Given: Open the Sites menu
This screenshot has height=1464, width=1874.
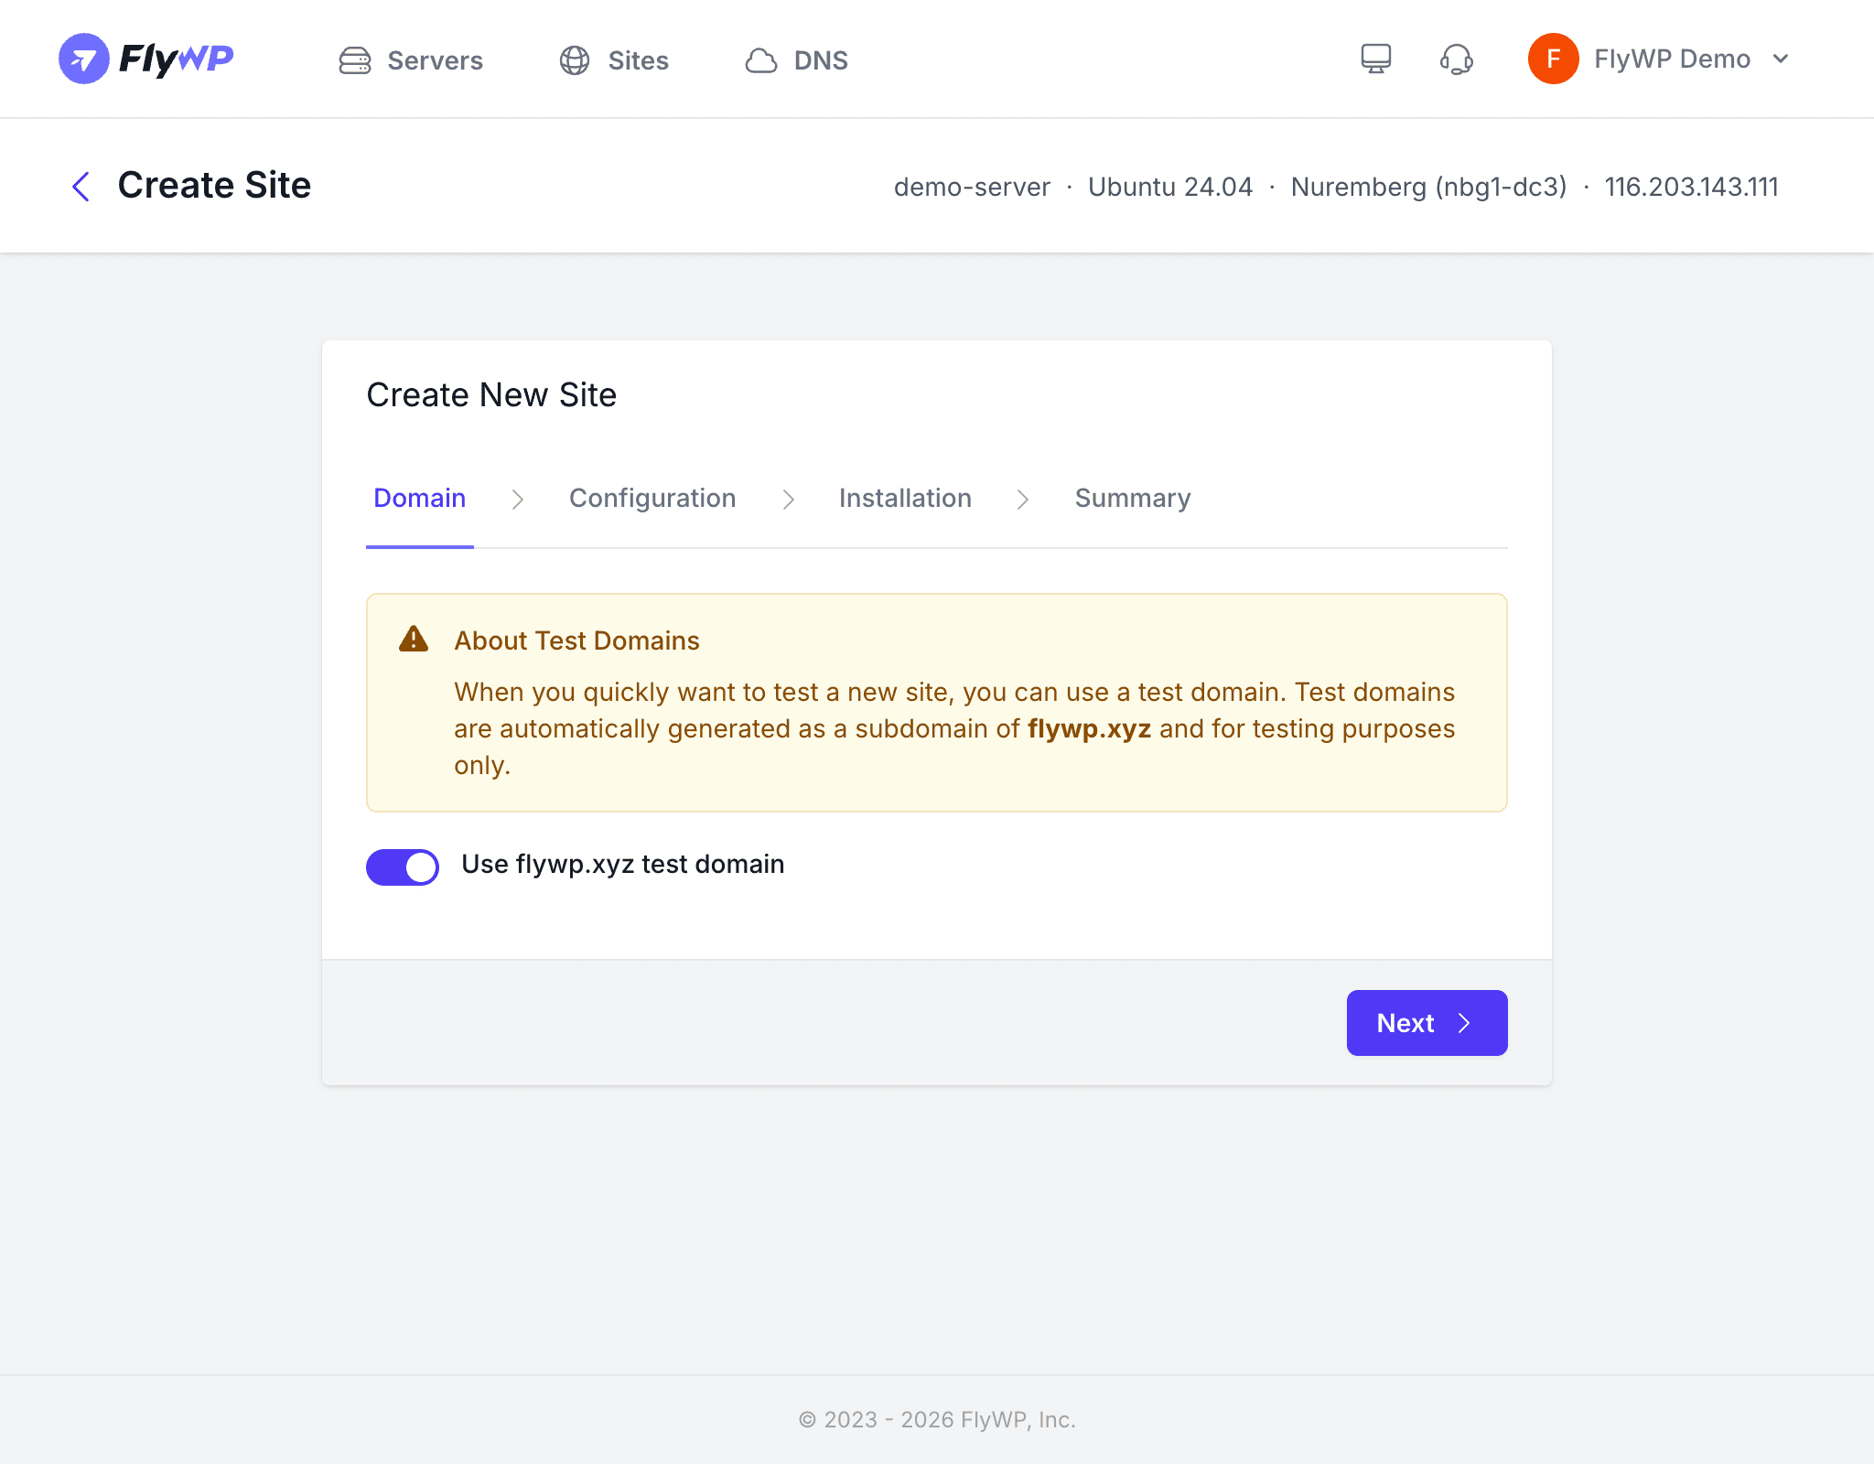Looking at the screenshot, I should click(x=614, y=60).
